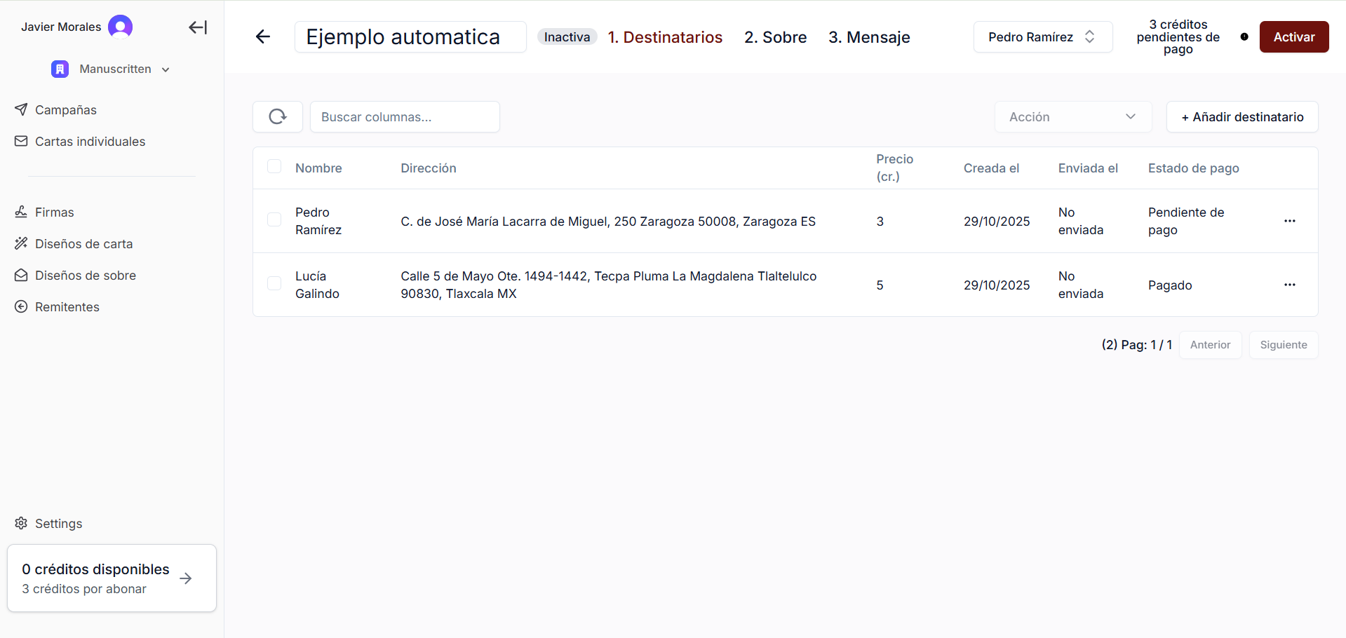Click the wand icon for Diseños de carta
The height and width of the screenshot is (638, 1346).
[21, 243]
